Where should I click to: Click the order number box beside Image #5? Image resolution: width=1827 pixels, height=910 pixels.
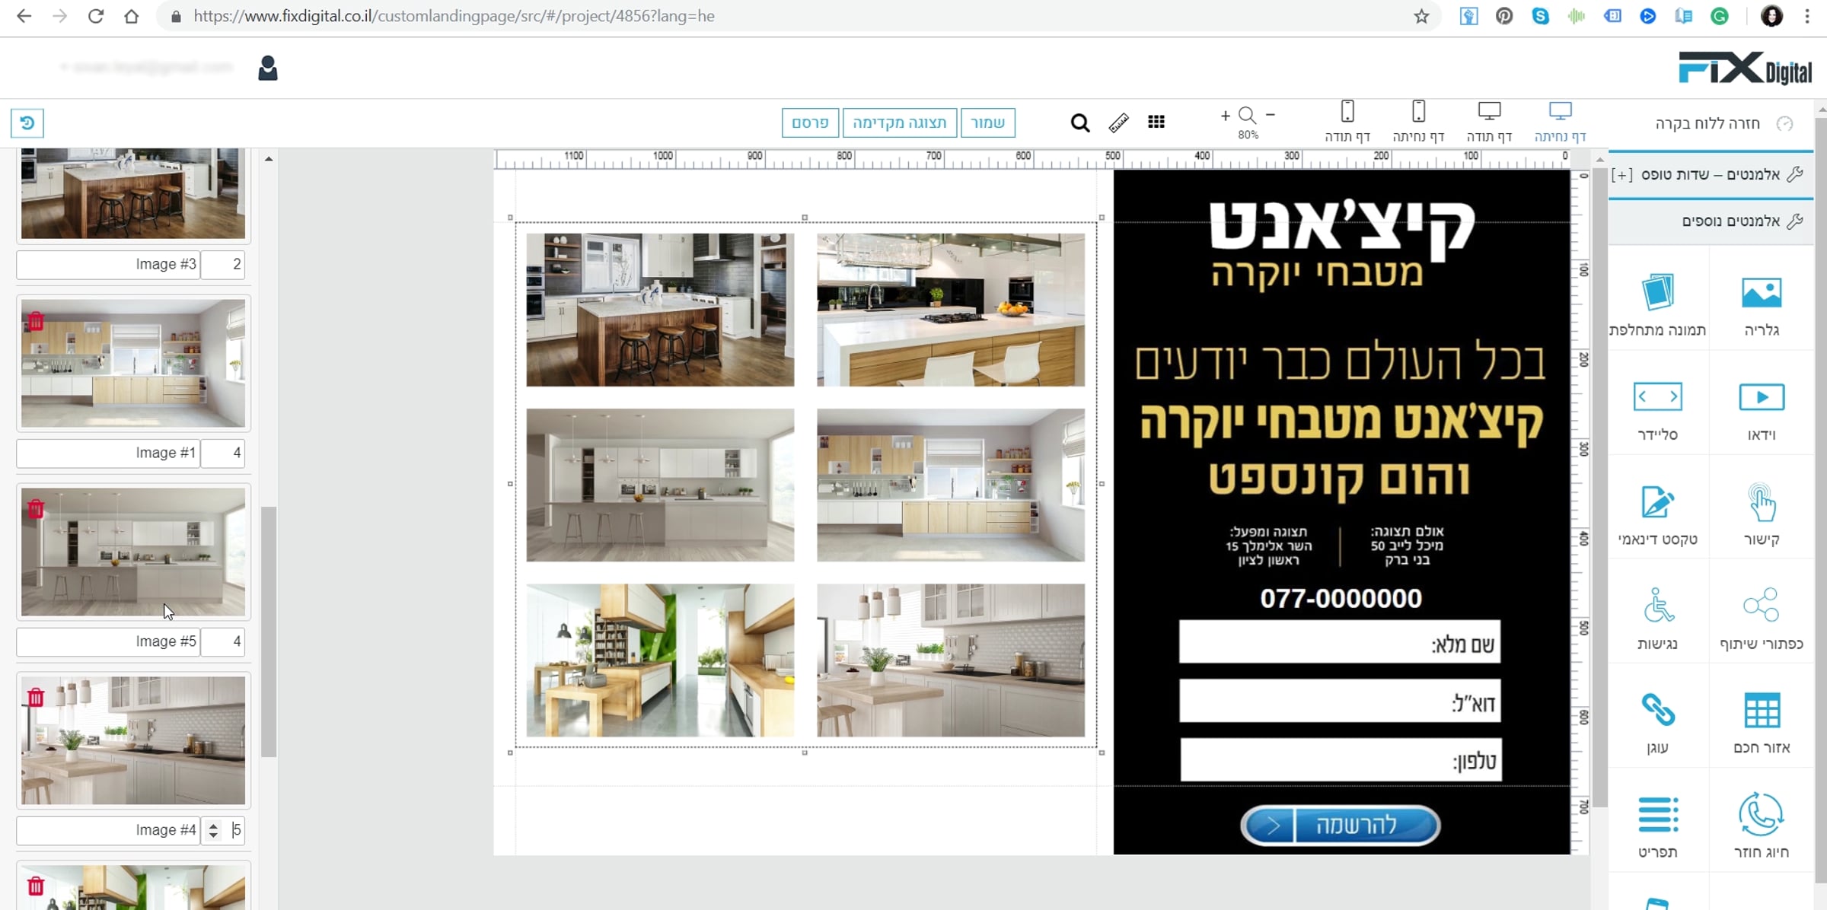tap(223, 641)
